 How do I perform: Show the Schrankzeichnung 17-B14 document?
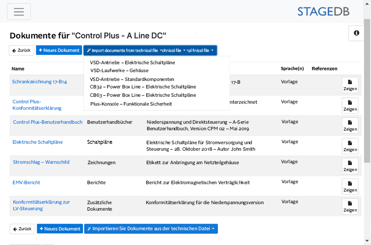350,85
